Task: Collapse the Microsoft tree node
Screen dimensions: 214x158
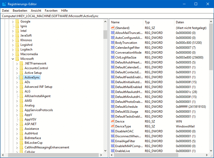Action: pyautogui.click(x=13, y=59)
